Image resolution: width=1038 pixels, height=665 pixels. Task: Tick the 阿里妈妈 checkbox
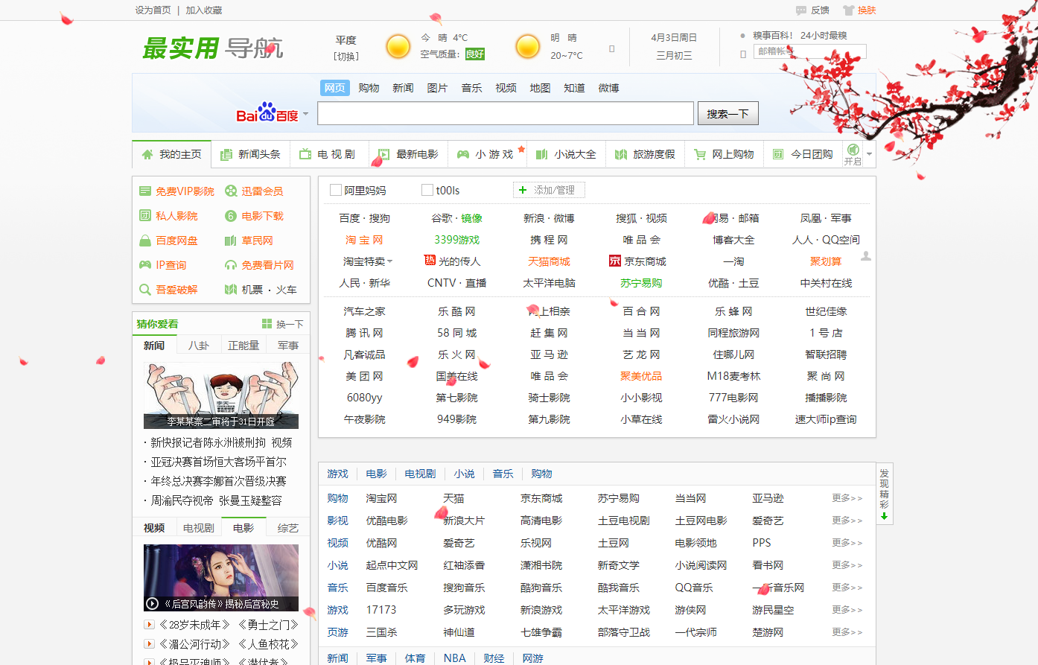click(336, 190)
